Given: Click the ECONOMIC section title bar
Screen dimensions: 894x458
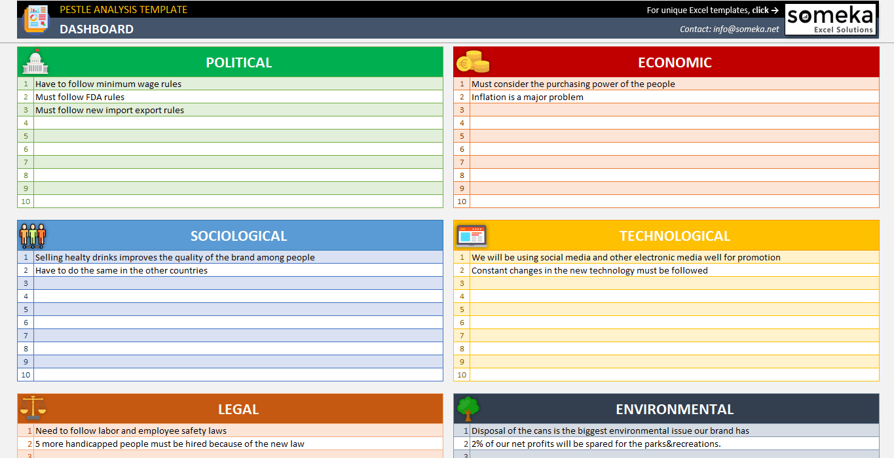Looking at the screenshot, I should [675, 62].
